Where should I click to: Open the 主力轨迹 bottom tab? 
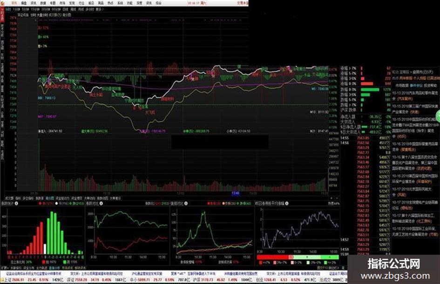coord(42,268)
